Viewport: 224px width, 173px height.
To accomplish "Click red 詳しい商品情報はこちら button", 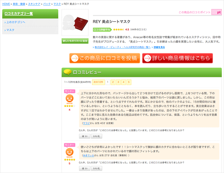I will click(178, 58).
